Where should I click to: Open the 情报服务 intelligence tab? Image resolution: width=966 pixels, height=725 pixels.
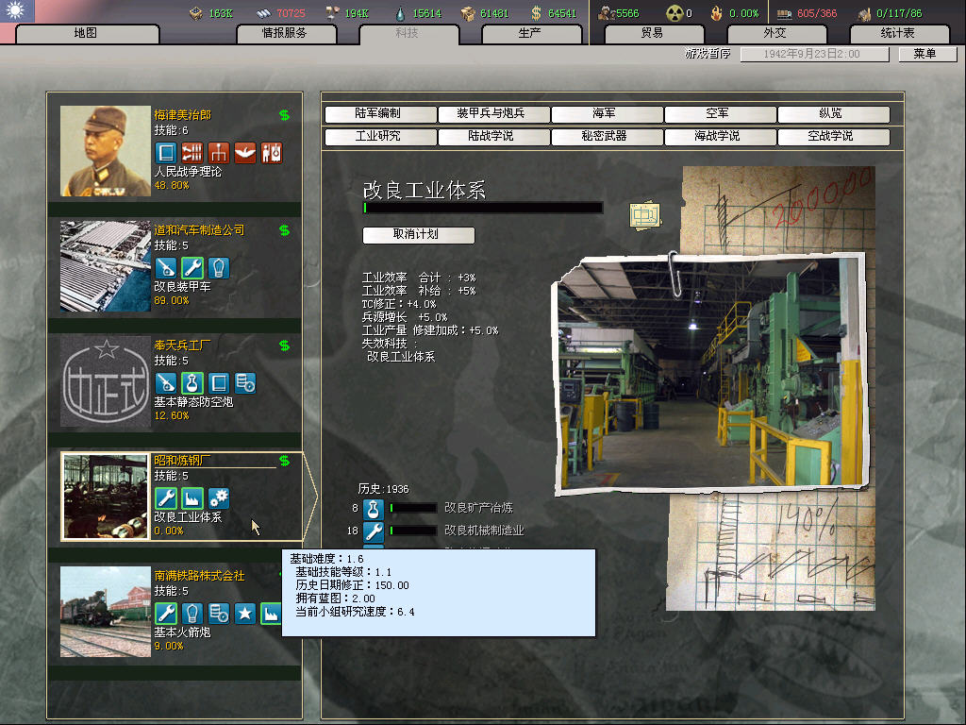(x=286, y=33)
